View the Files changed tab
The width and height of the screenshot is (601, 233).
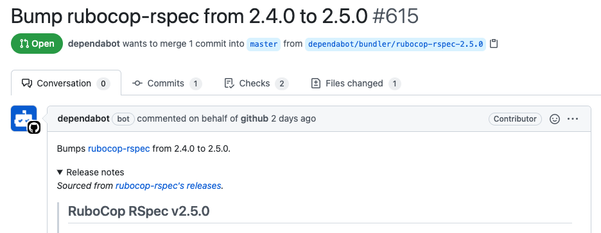pos(356,83)
